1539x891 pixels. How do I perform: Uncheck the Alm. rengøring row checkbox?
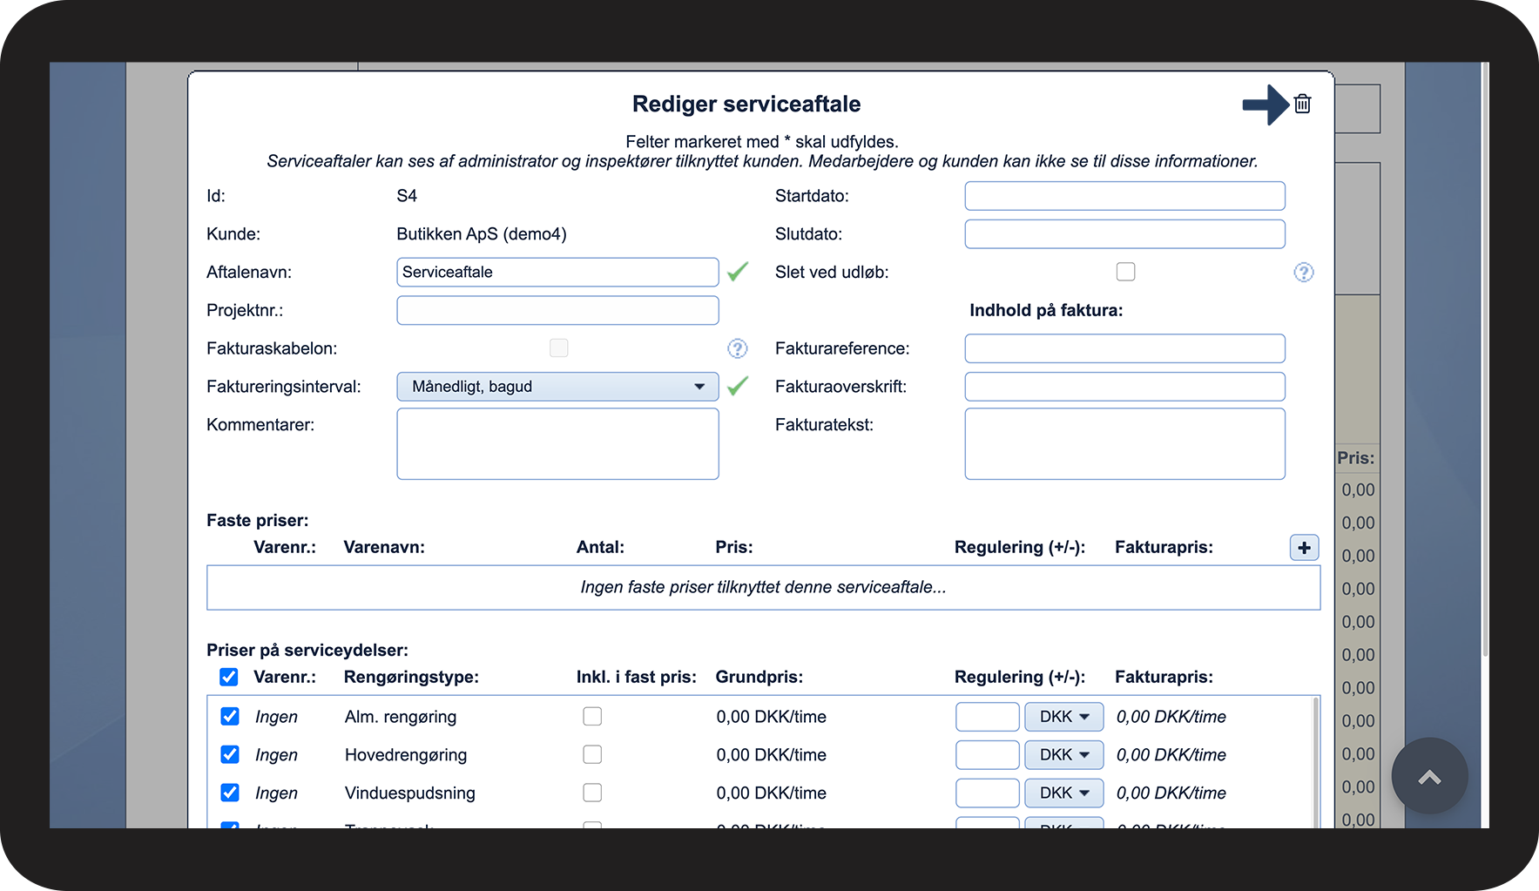(x=230, y=716)
